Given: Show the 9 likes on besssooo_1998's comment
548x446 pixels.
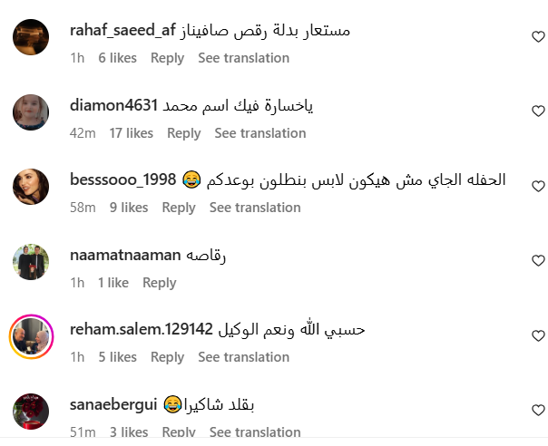Looking at the screenshot, I should click(x=129, y=208).
